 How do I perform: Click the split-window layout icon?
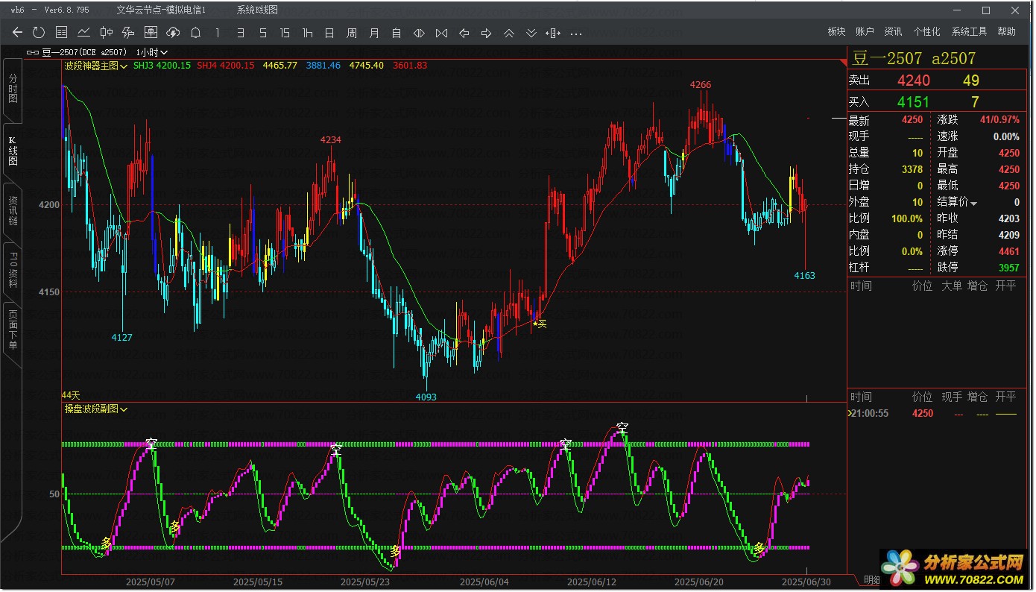point(553,33)
